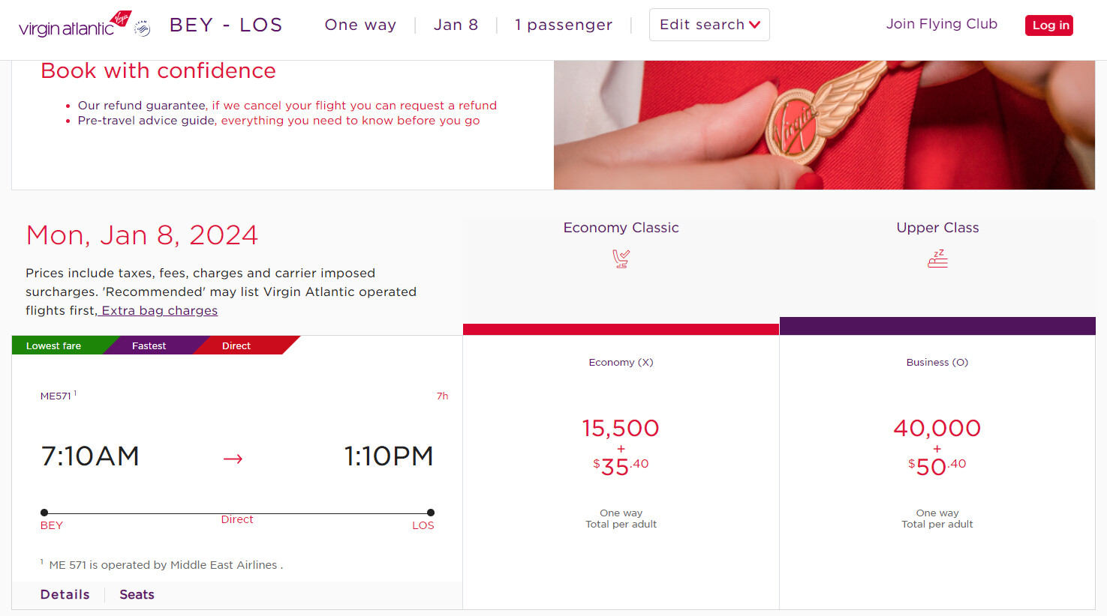Click the Virgin Atlantic logo
Screen dimensions: 1107x616
74,25
